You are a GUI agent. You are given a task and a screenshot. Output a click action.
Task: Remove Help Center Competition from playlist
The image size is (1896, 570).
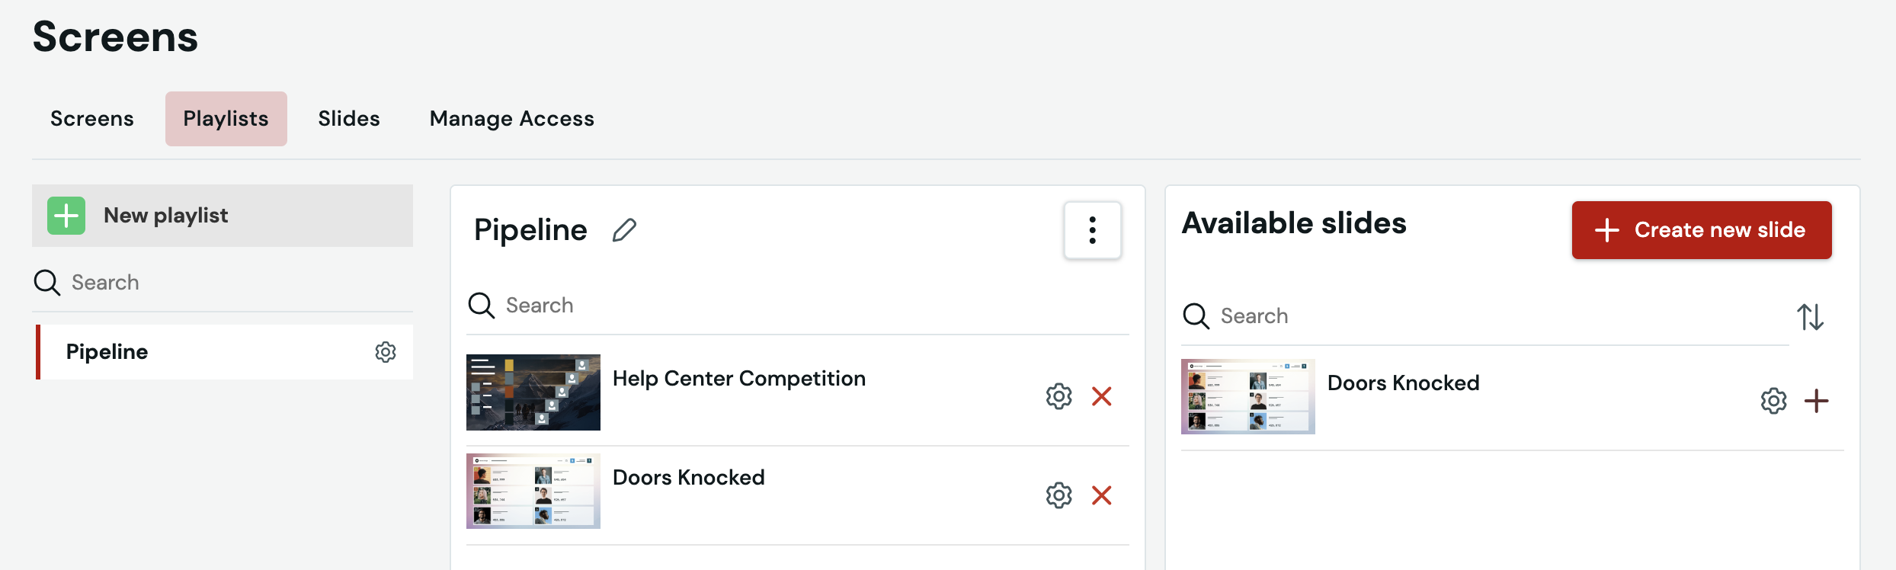pos(1101,396)
